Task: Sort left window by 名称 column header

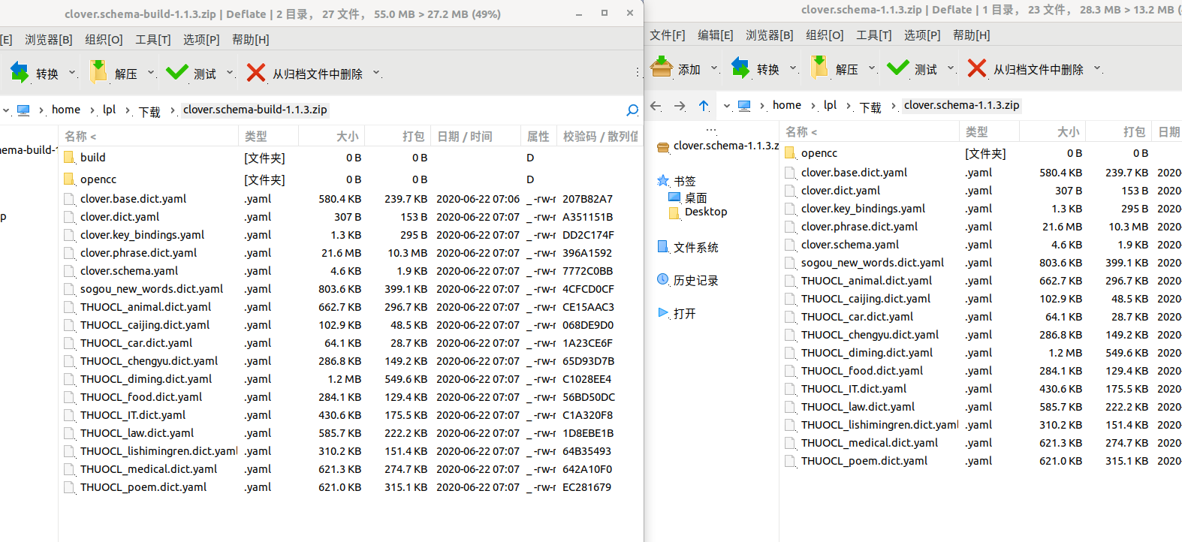Action: click(148, 136)
